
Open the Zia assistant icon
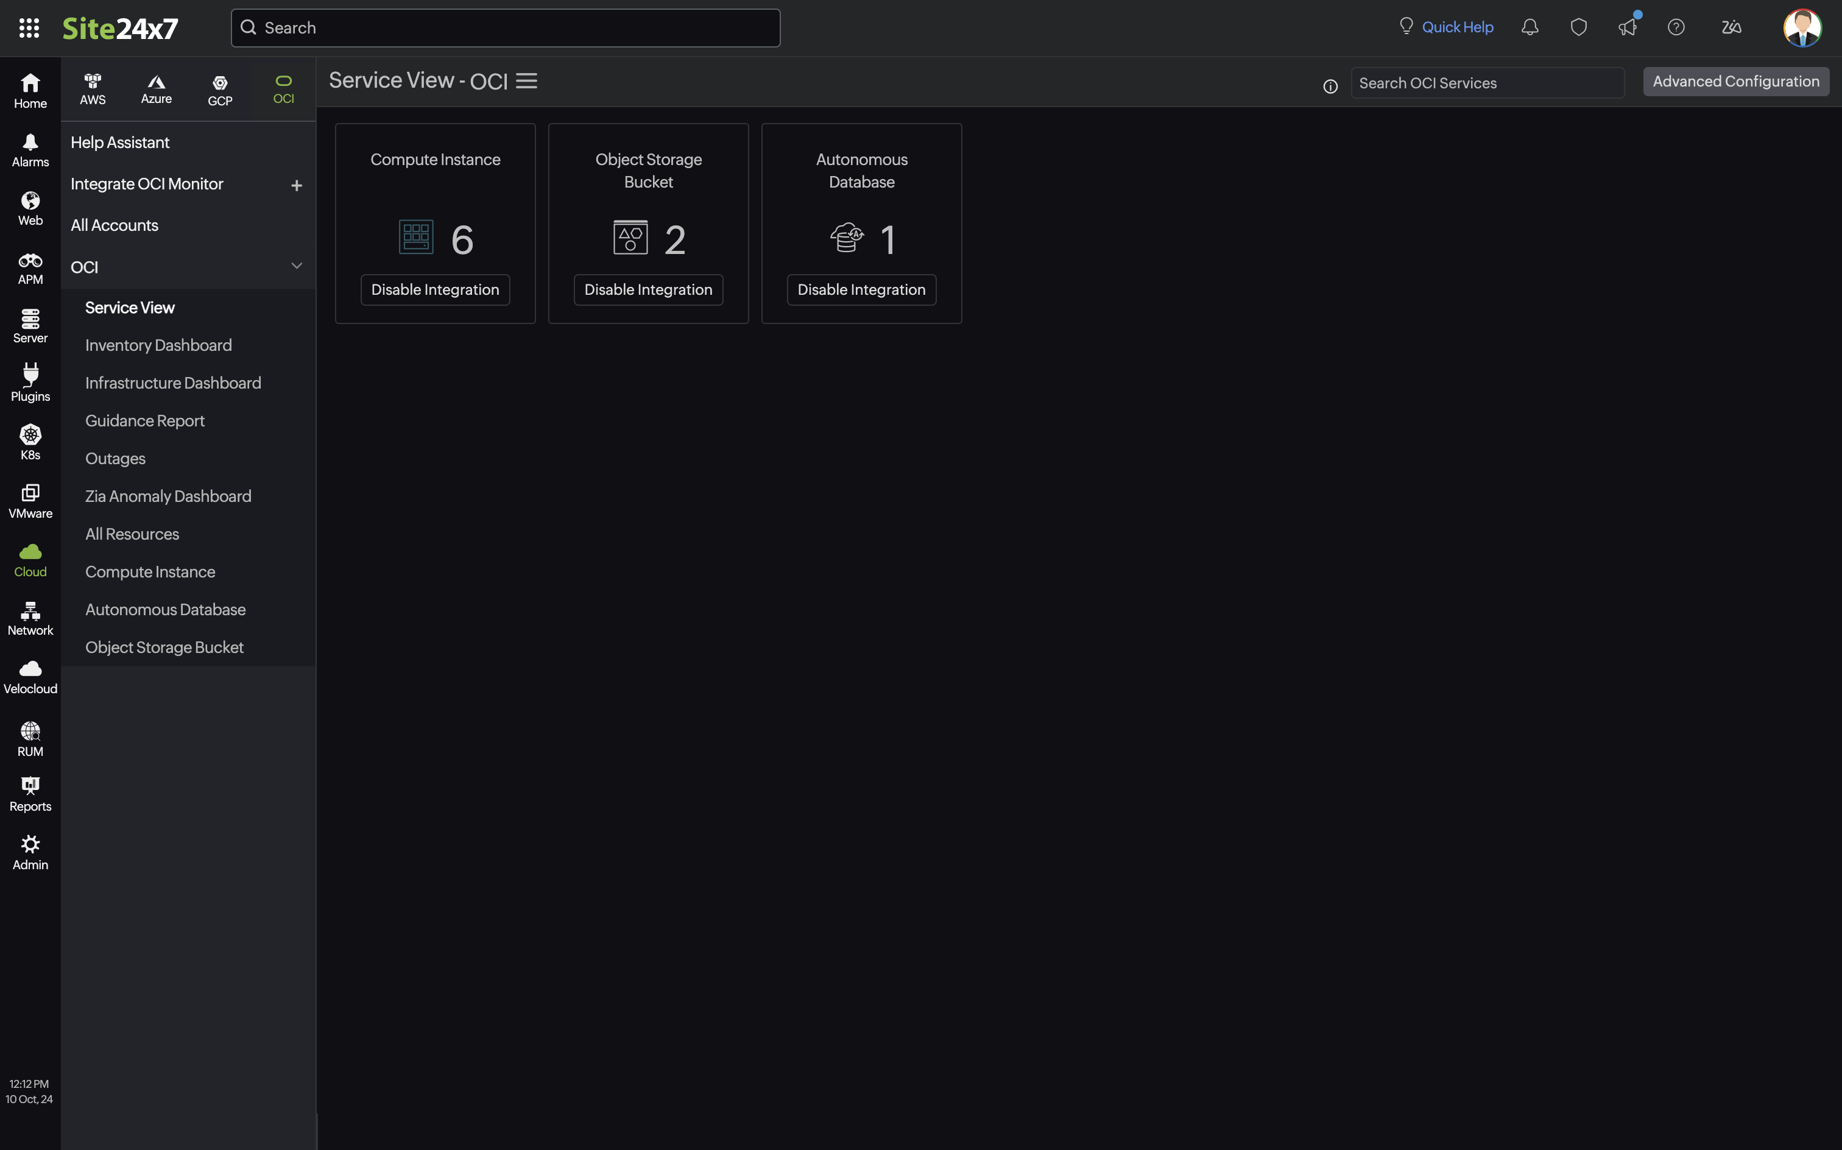pyautogui.click(x=1732, y=27)
